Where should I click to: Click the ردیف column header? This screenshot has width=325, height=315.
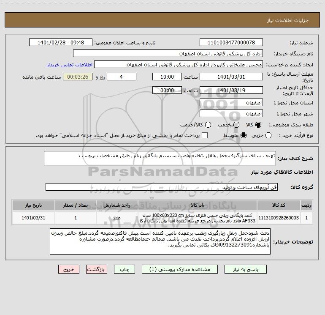[x=306, y=205]
